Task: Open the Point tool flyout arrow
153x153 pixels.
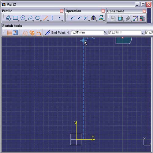Action: pyautogui.click(x=62, y=21)
